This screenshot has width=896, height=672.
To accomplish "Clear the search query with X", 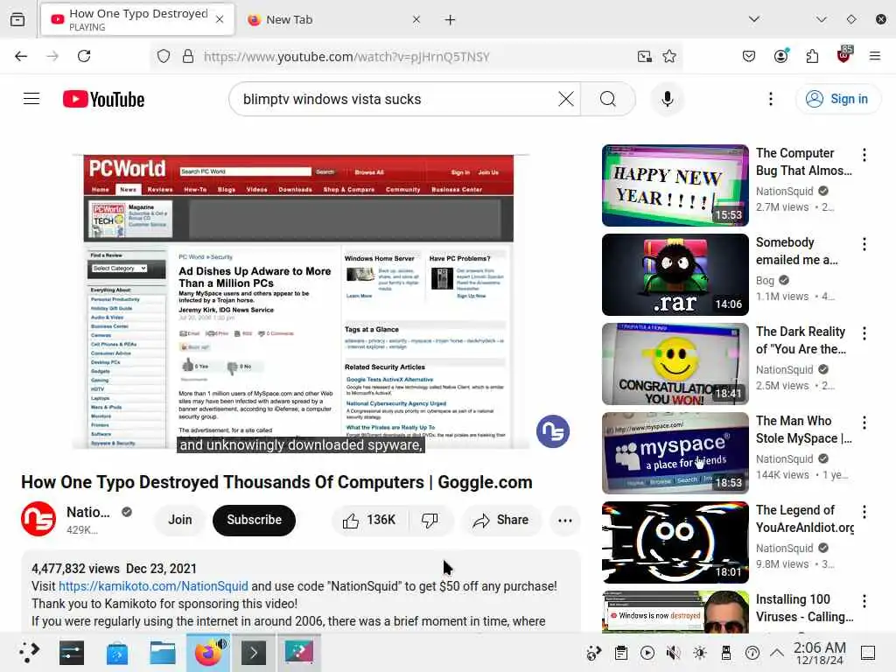I will click(x=566, y=99).
